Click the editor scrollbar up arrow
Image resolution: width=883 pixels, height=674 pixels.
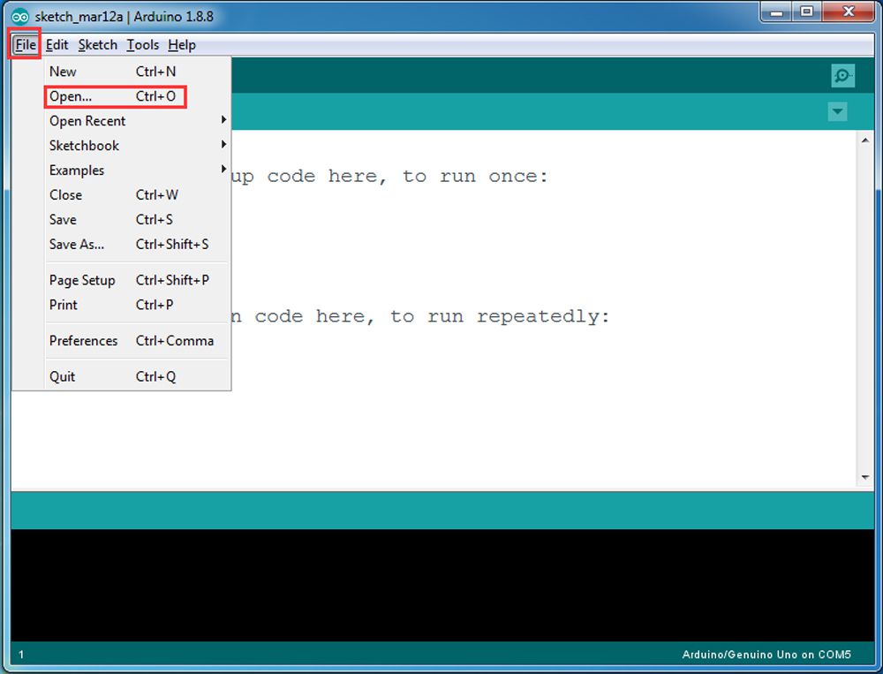pos(865,140)
